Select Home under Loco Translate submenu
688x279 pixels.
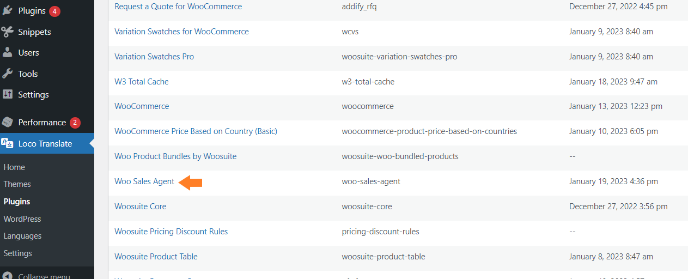pos(14,167)
